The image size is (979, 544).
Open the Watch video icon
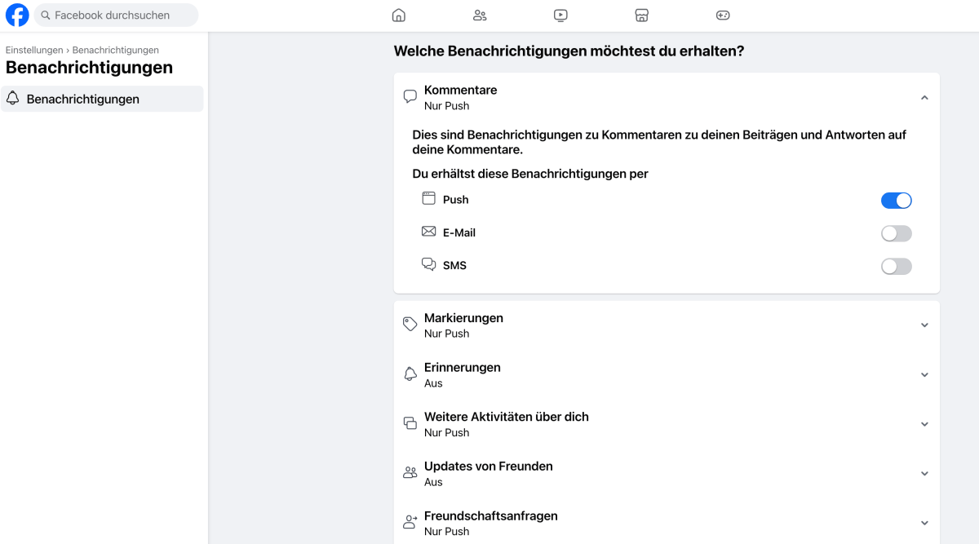pos(560,15)
